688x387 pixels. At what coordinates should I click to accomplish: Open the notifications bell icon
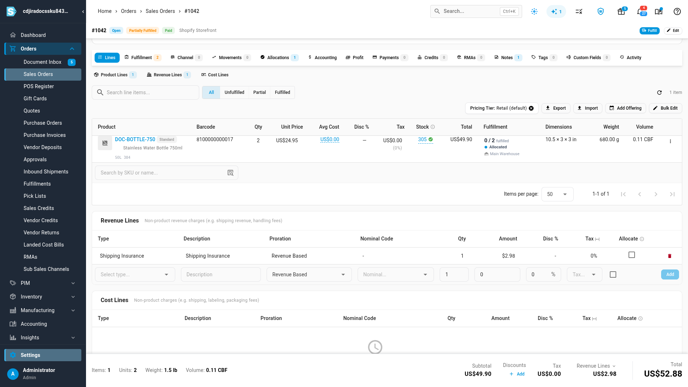(x=641, y=11)
